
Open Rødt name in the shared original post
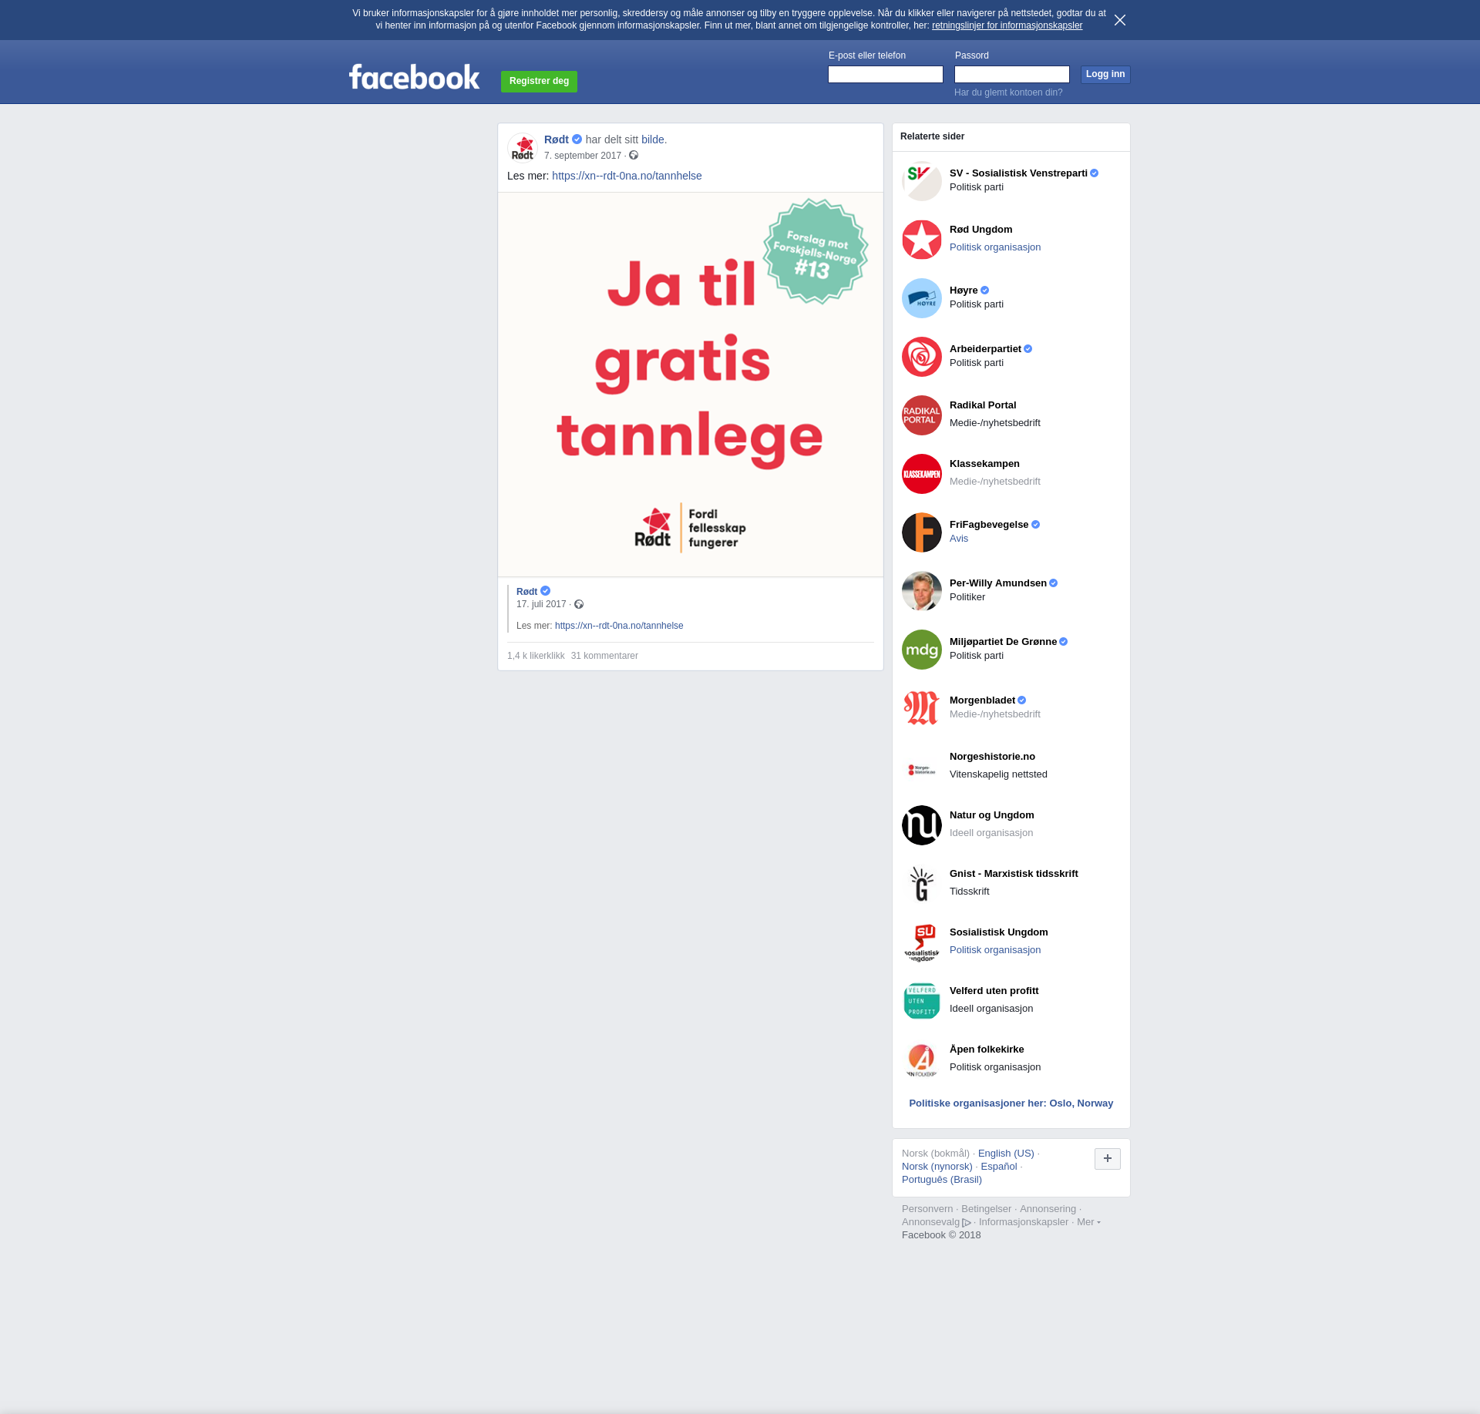coord(526,592)
